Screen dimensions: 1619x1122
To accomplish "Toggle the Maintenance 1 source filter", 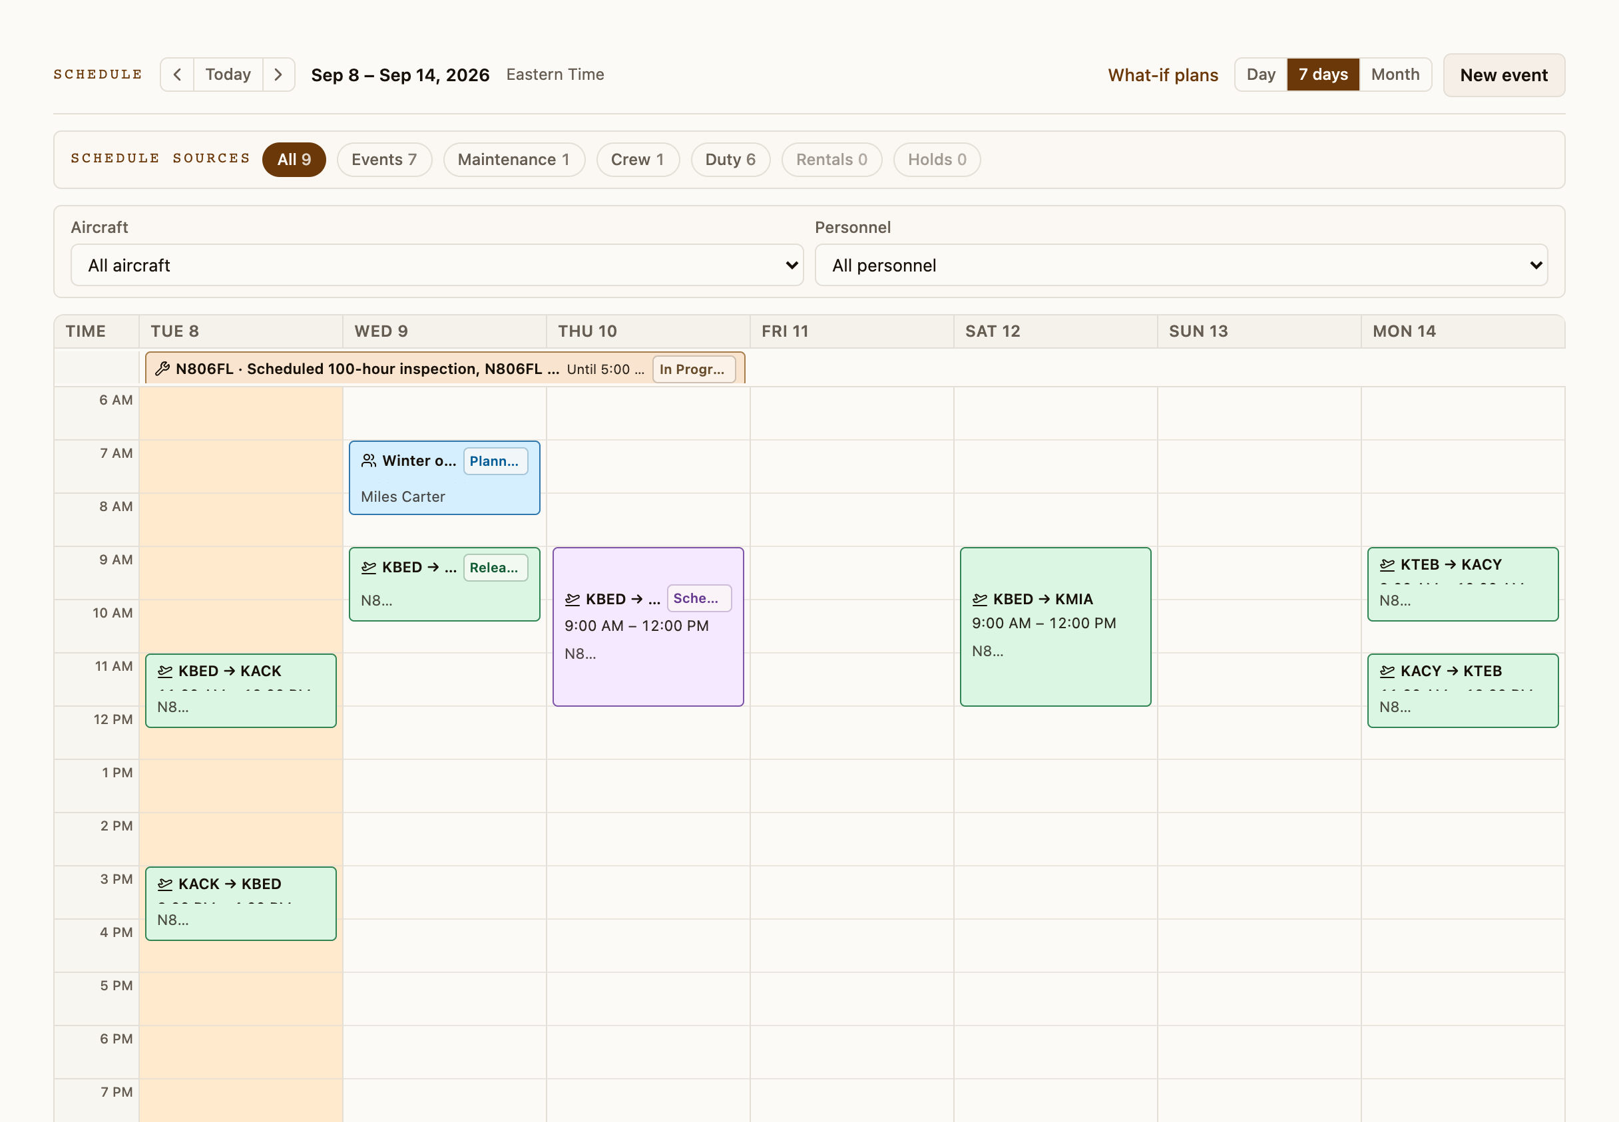I will pyautogui.click(x=513, y=160).
